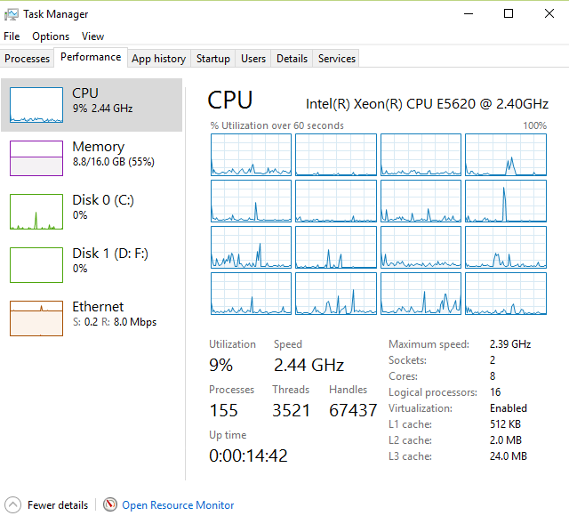The width and height of the screenshot is (569, 524).
Task: Open the File menu
Action: pos(12,36)
